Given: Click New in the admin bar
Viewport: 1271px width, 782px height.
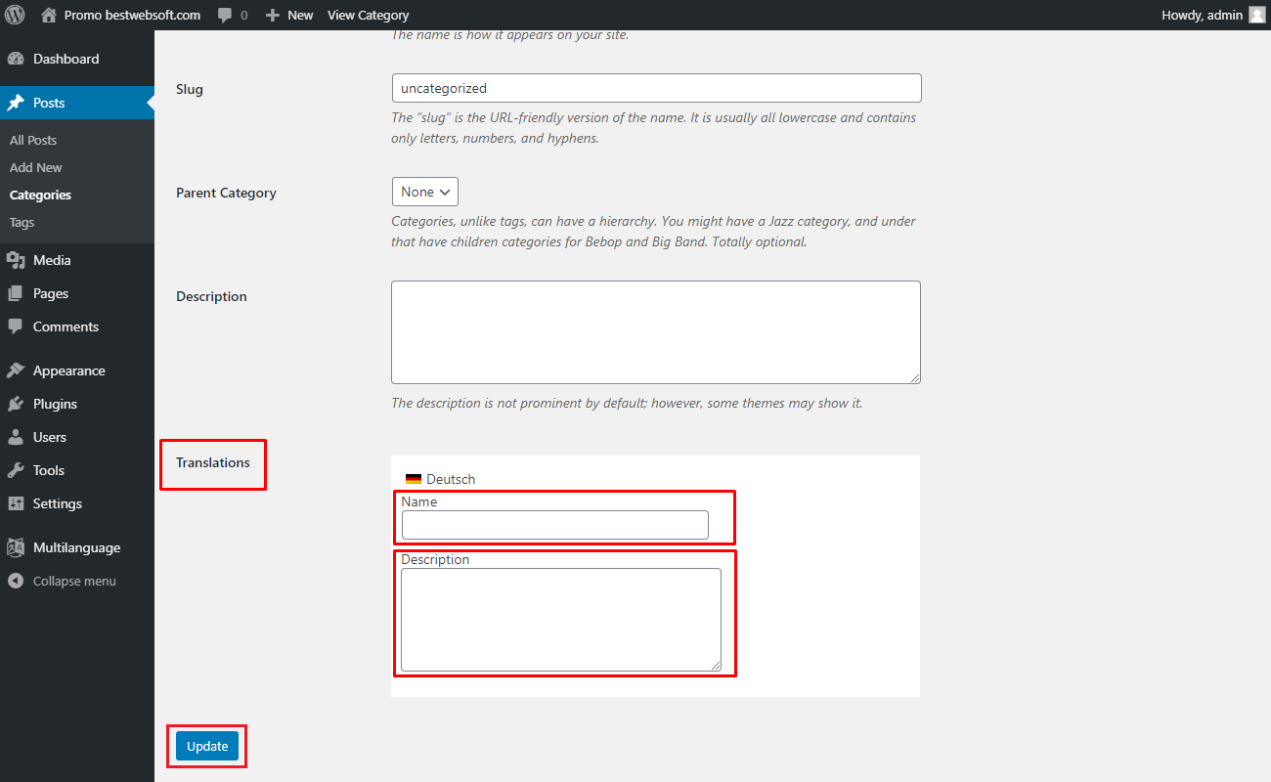Looking at the screenshot, I should (300, 16).
